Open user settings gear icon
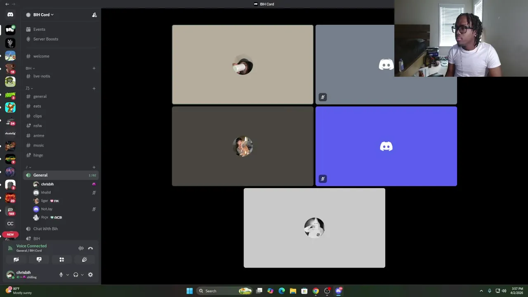This screenshot has height=297, width=528. [x=90, y=275]
